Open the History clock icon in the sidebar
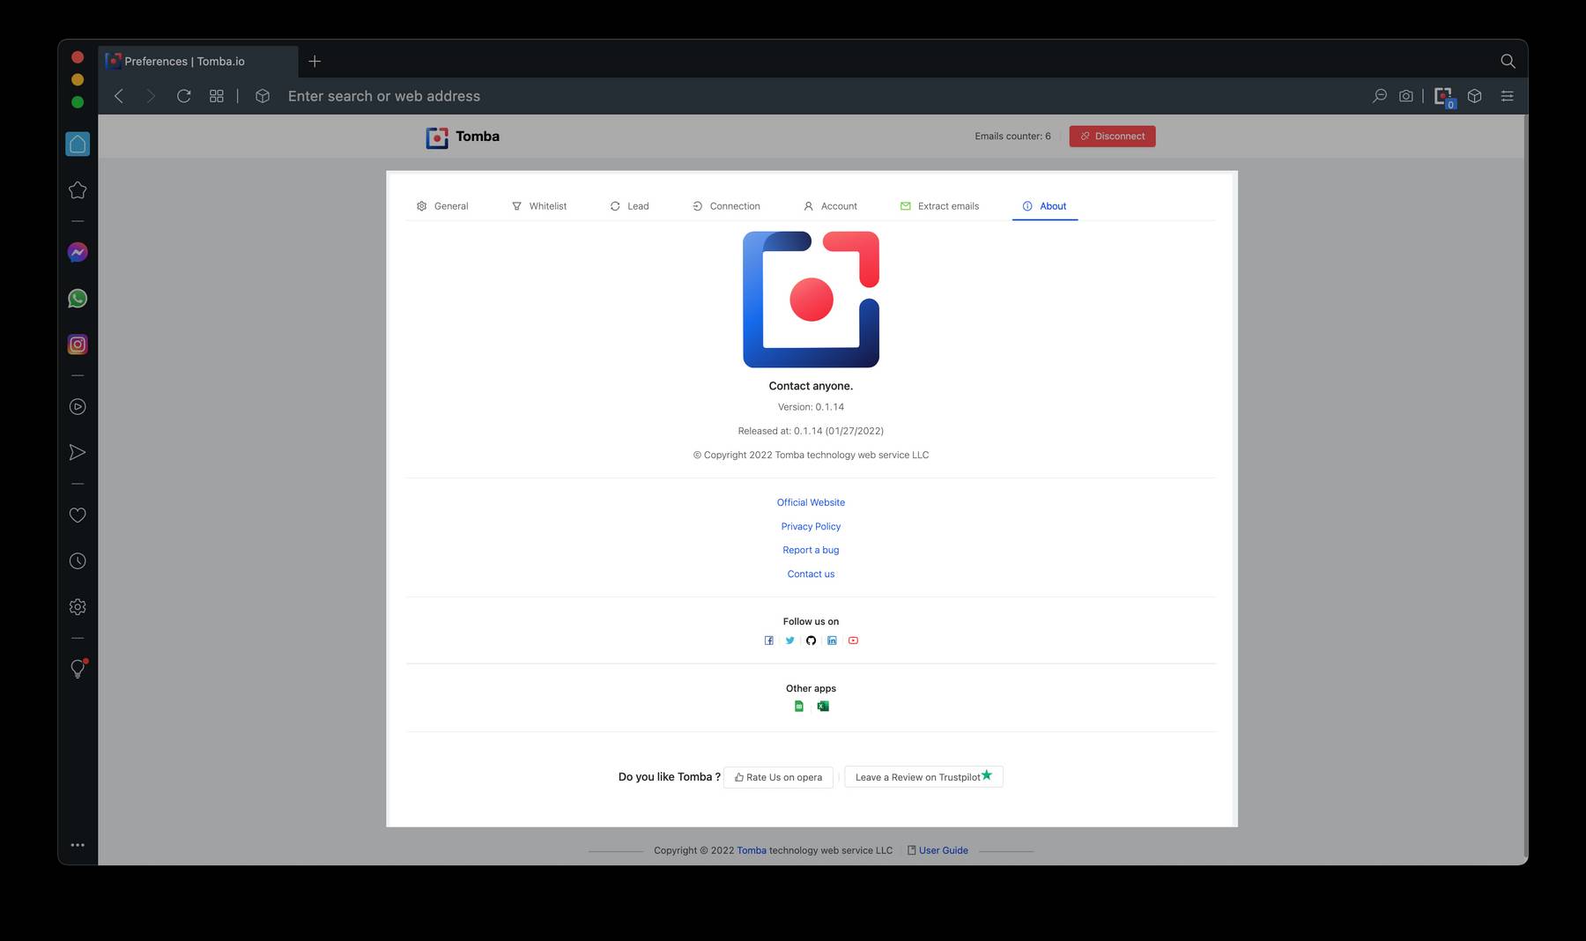 (78, 561)
